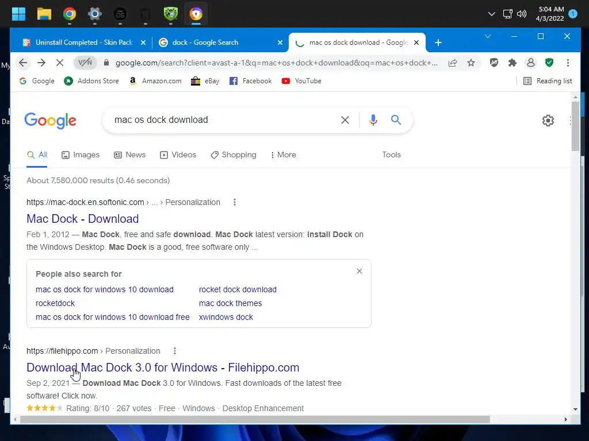Stop loading the page
This screenshot has width=589, height=441.
[x=60, y=63]
